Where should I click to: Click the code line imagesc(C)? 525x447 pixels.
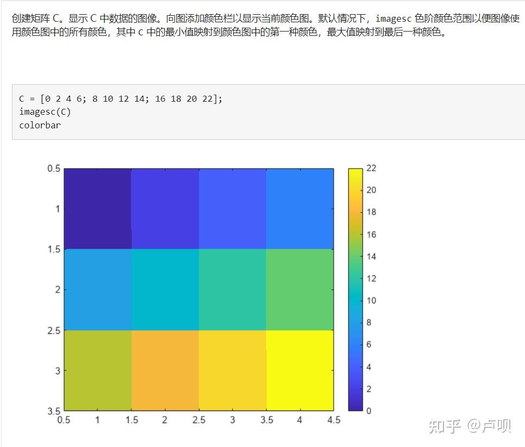point(45,111)
